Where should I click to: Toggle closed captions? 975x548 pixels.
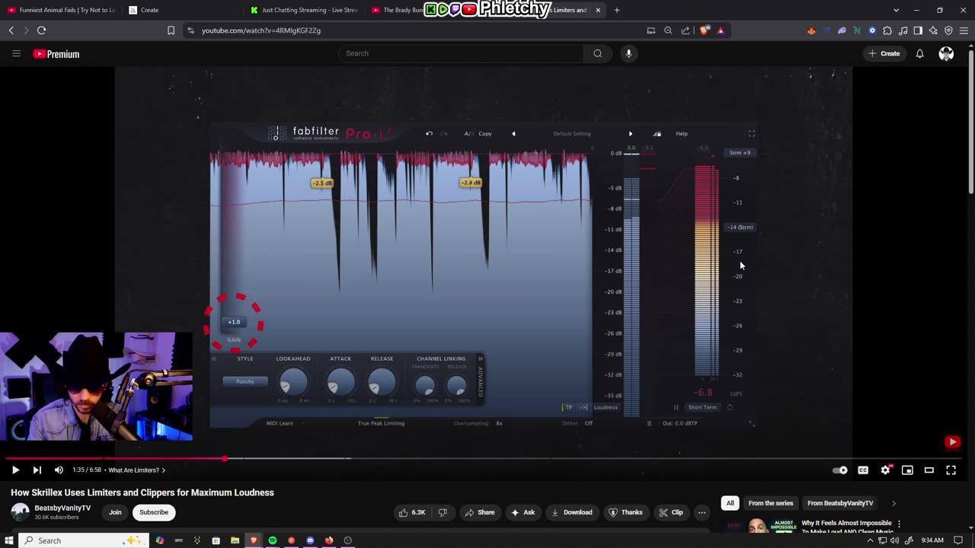click(863, 470)
